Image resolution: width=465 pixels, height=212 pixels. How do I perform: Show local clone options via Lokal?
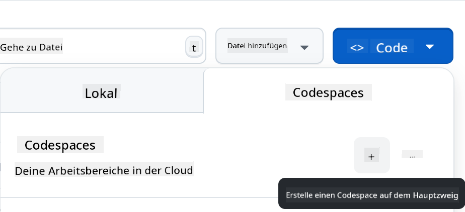click(x=101, y=93)
